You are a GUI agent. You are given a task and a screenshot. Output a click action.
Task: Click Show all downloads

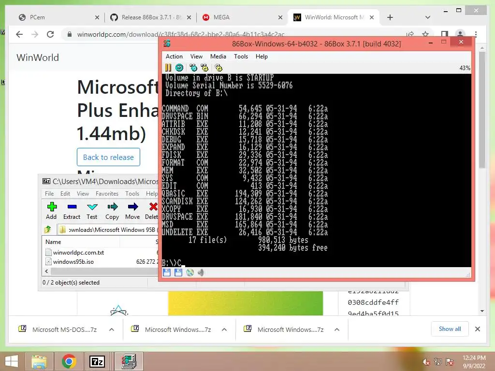tap(450, 329)
